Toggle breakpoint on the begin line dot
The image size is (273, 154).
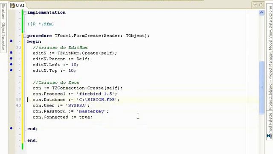click(x=11, y=41)
